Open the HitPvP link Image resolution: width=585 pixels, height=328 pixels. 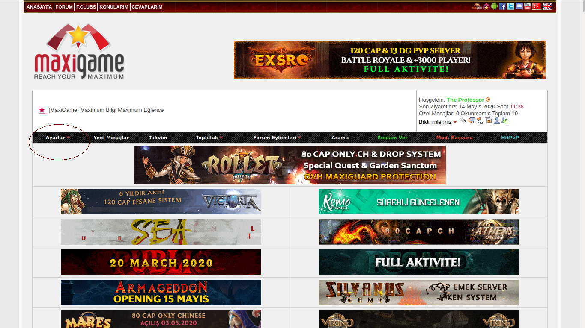point(510,138)
